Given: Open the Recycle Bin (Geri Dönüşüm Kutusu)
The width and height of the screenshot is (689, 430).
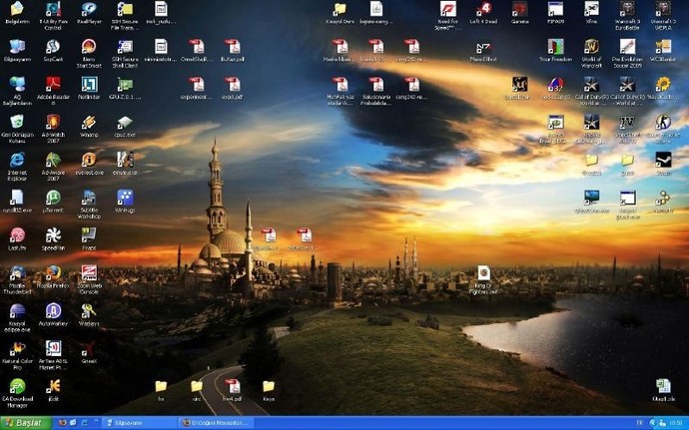Looking at the screenshot, I should (x=17, y=122).
